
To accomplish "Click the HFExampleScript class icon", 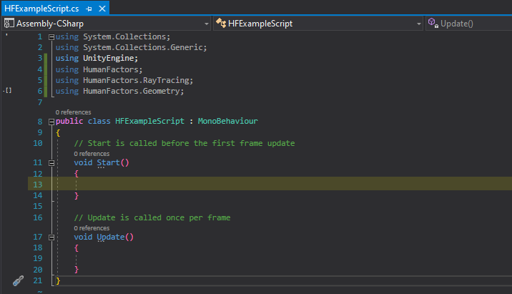I will point(221,23).
